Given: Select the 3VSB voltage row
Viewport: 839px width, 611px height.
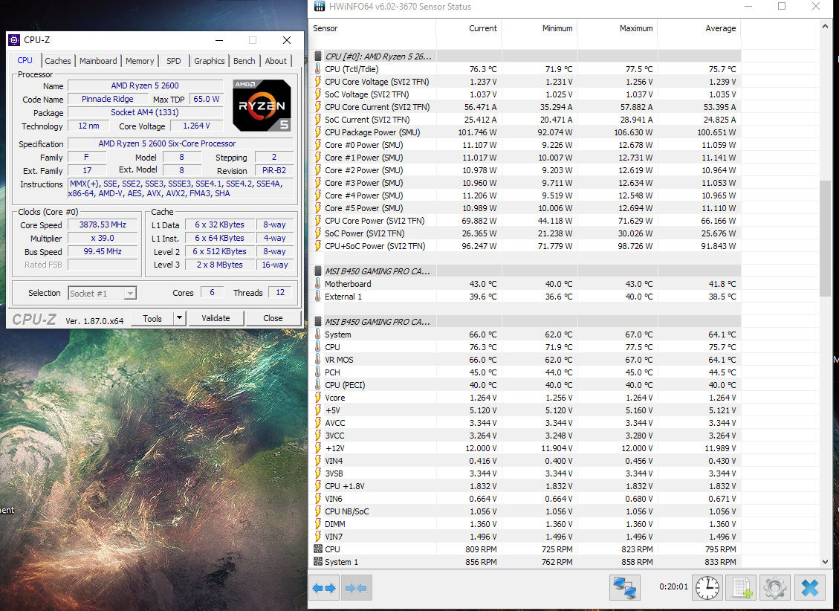Looking at the screenshot, I should 525,473.
